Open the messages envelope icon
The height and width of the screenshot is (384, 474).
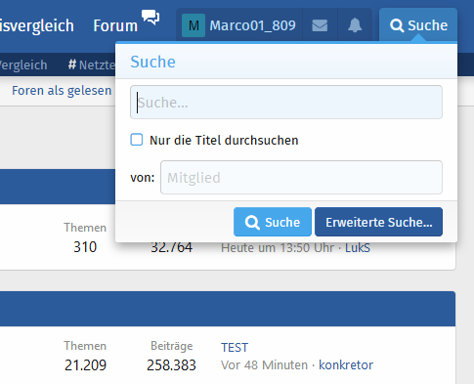[x=320, y=25]
